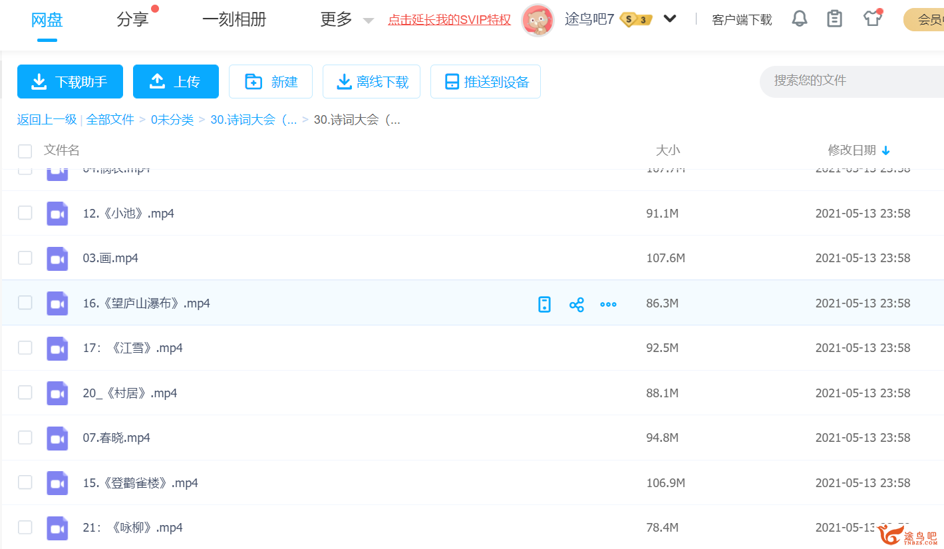Select checkbox for 16.《望庐山瀑布》.mp4
Viewport: 944px width, 549px height.
point(25,303)
